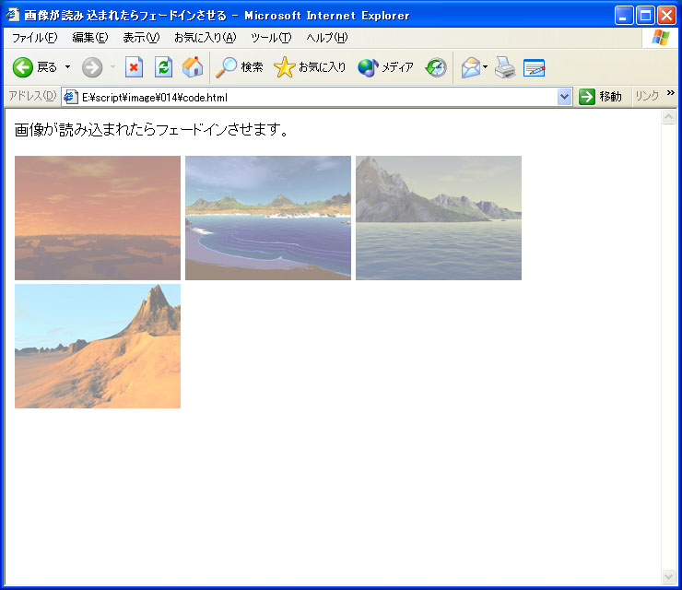Open the Forward button history dropdown arrow
This screenshot has height=590, width=682.
[x=113, y=67]
